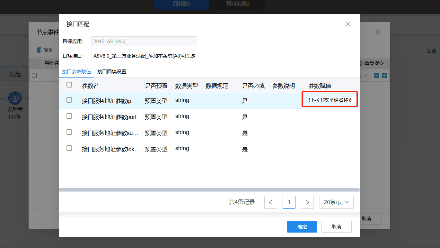Click 取消 in the 节点事件 dialog
Viewport: 440px width, 248px height.
pyautogui.click(x=367, y=218)
